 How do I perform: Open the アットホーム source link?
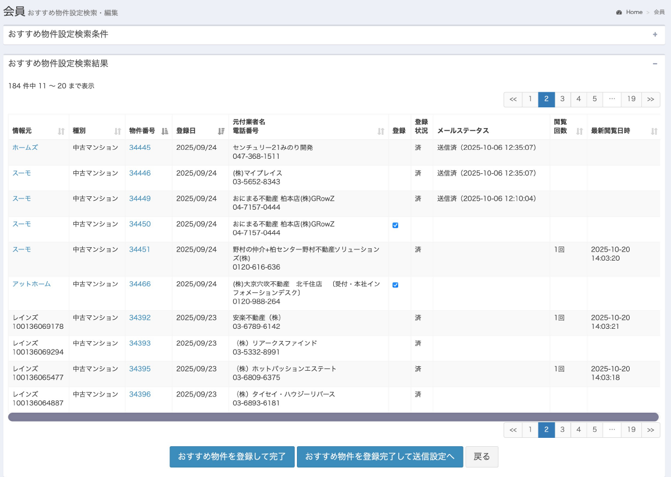31,284
